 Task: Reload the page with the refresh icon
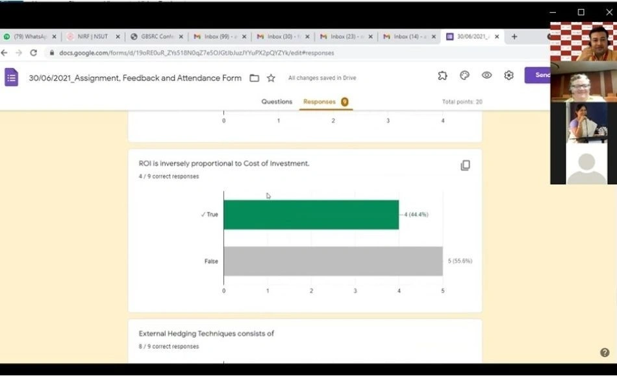tap(33, 53)
